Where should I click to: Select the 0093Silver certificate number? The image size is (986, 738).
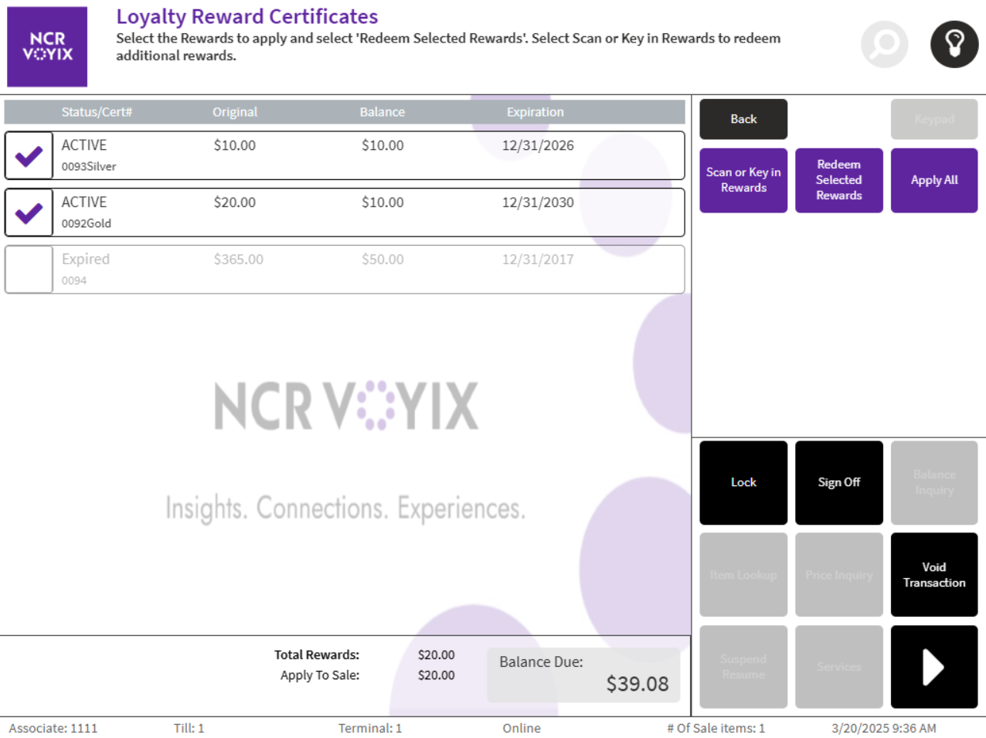(x=89, y=166)
